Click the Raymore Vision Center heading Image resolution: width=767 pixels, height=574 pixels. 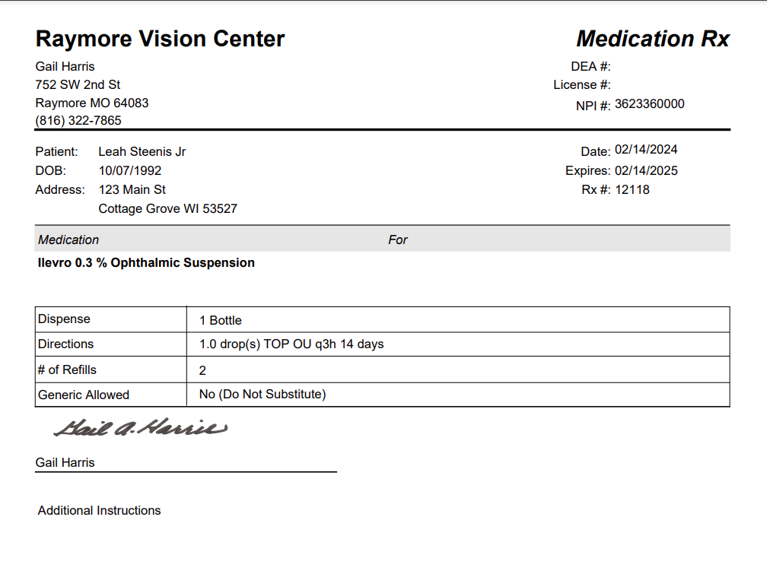pos(160,39)
